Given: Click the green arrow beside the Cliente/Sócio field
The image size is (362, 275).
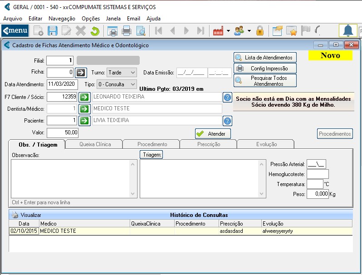Looking at the screenshot, I should coord(84,97).
